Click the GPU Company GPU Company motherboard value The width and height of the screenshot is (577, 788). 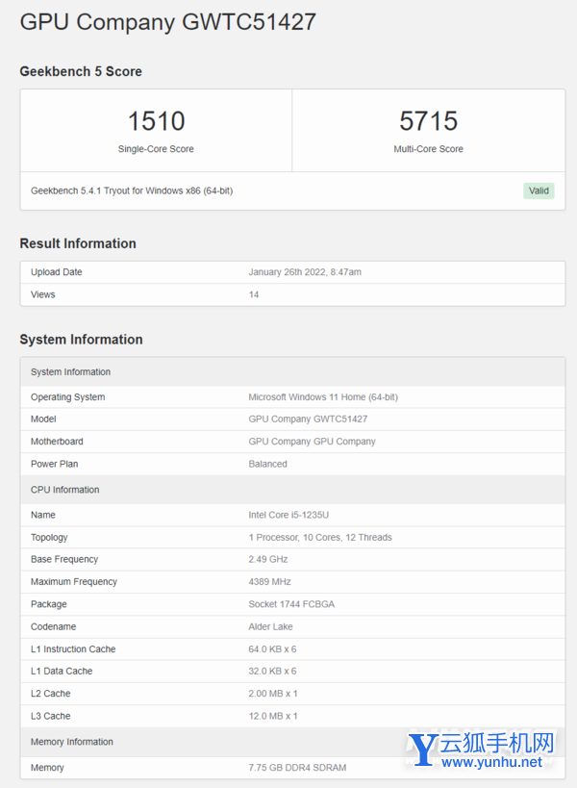click(312, 442)
